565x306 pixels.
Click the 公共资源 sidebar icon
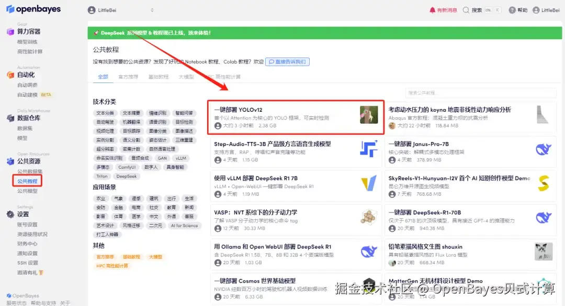(x=10, y=161)
